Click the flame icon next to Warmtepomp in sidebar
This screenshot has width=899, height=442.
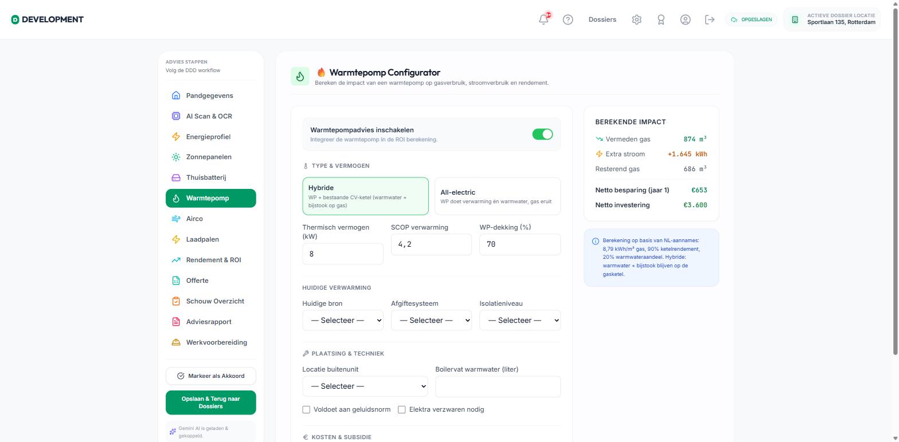176,198
